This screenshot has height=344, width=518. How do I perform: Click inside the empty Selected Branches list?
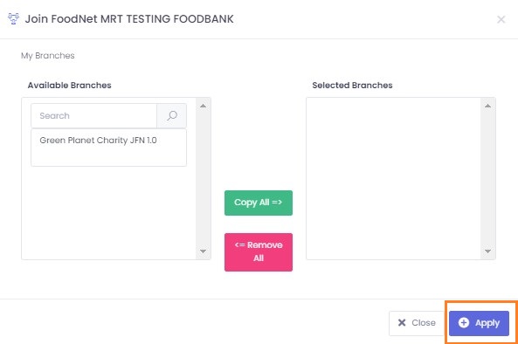[x=393, y=179]
